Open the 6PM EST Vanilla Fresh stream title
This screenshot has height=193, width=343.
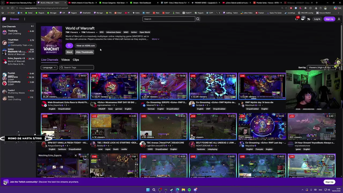pos(68,143)
